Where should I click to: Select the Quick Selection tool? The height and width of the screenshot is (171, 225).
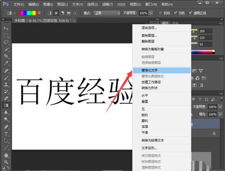tap(6, 49)
